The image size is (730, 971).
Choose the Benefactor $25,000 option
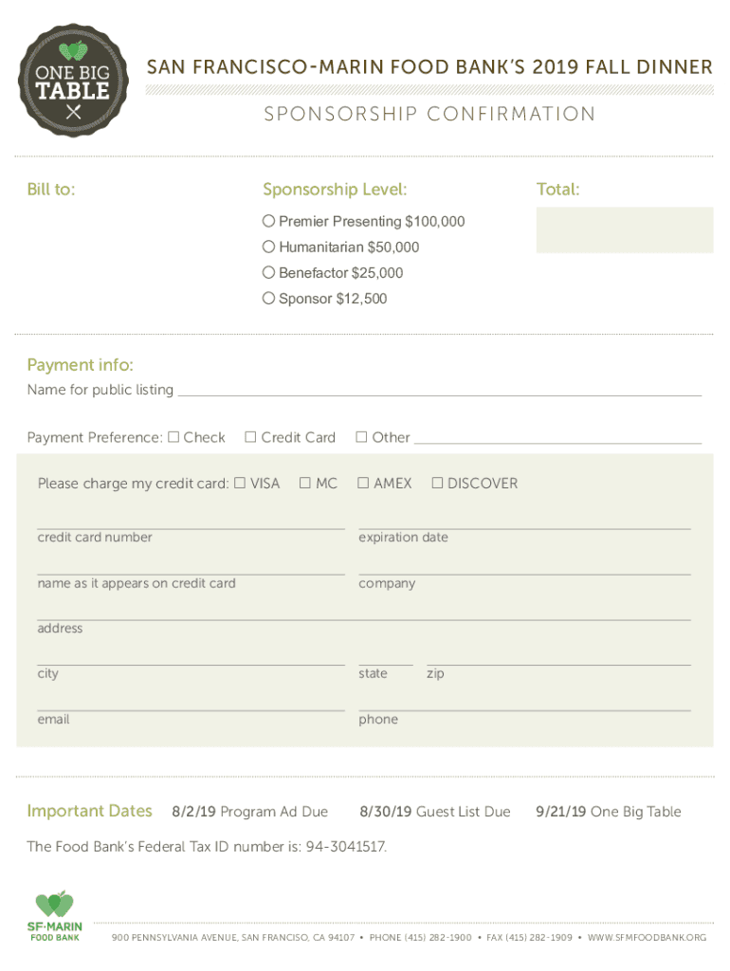[268, 273]
